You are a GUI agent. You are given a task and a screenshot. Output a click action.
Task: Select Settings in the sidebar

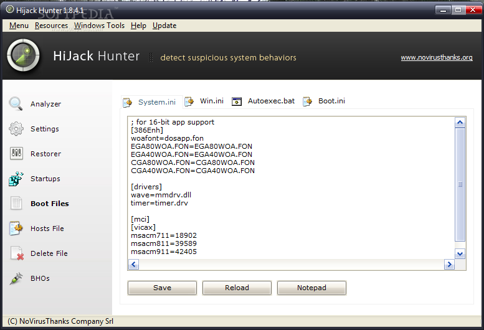pyautogui.click(x=45, y=129)
